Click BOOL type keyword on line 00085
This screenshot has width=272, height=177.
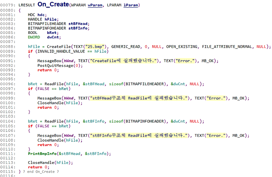coord(32,33)
